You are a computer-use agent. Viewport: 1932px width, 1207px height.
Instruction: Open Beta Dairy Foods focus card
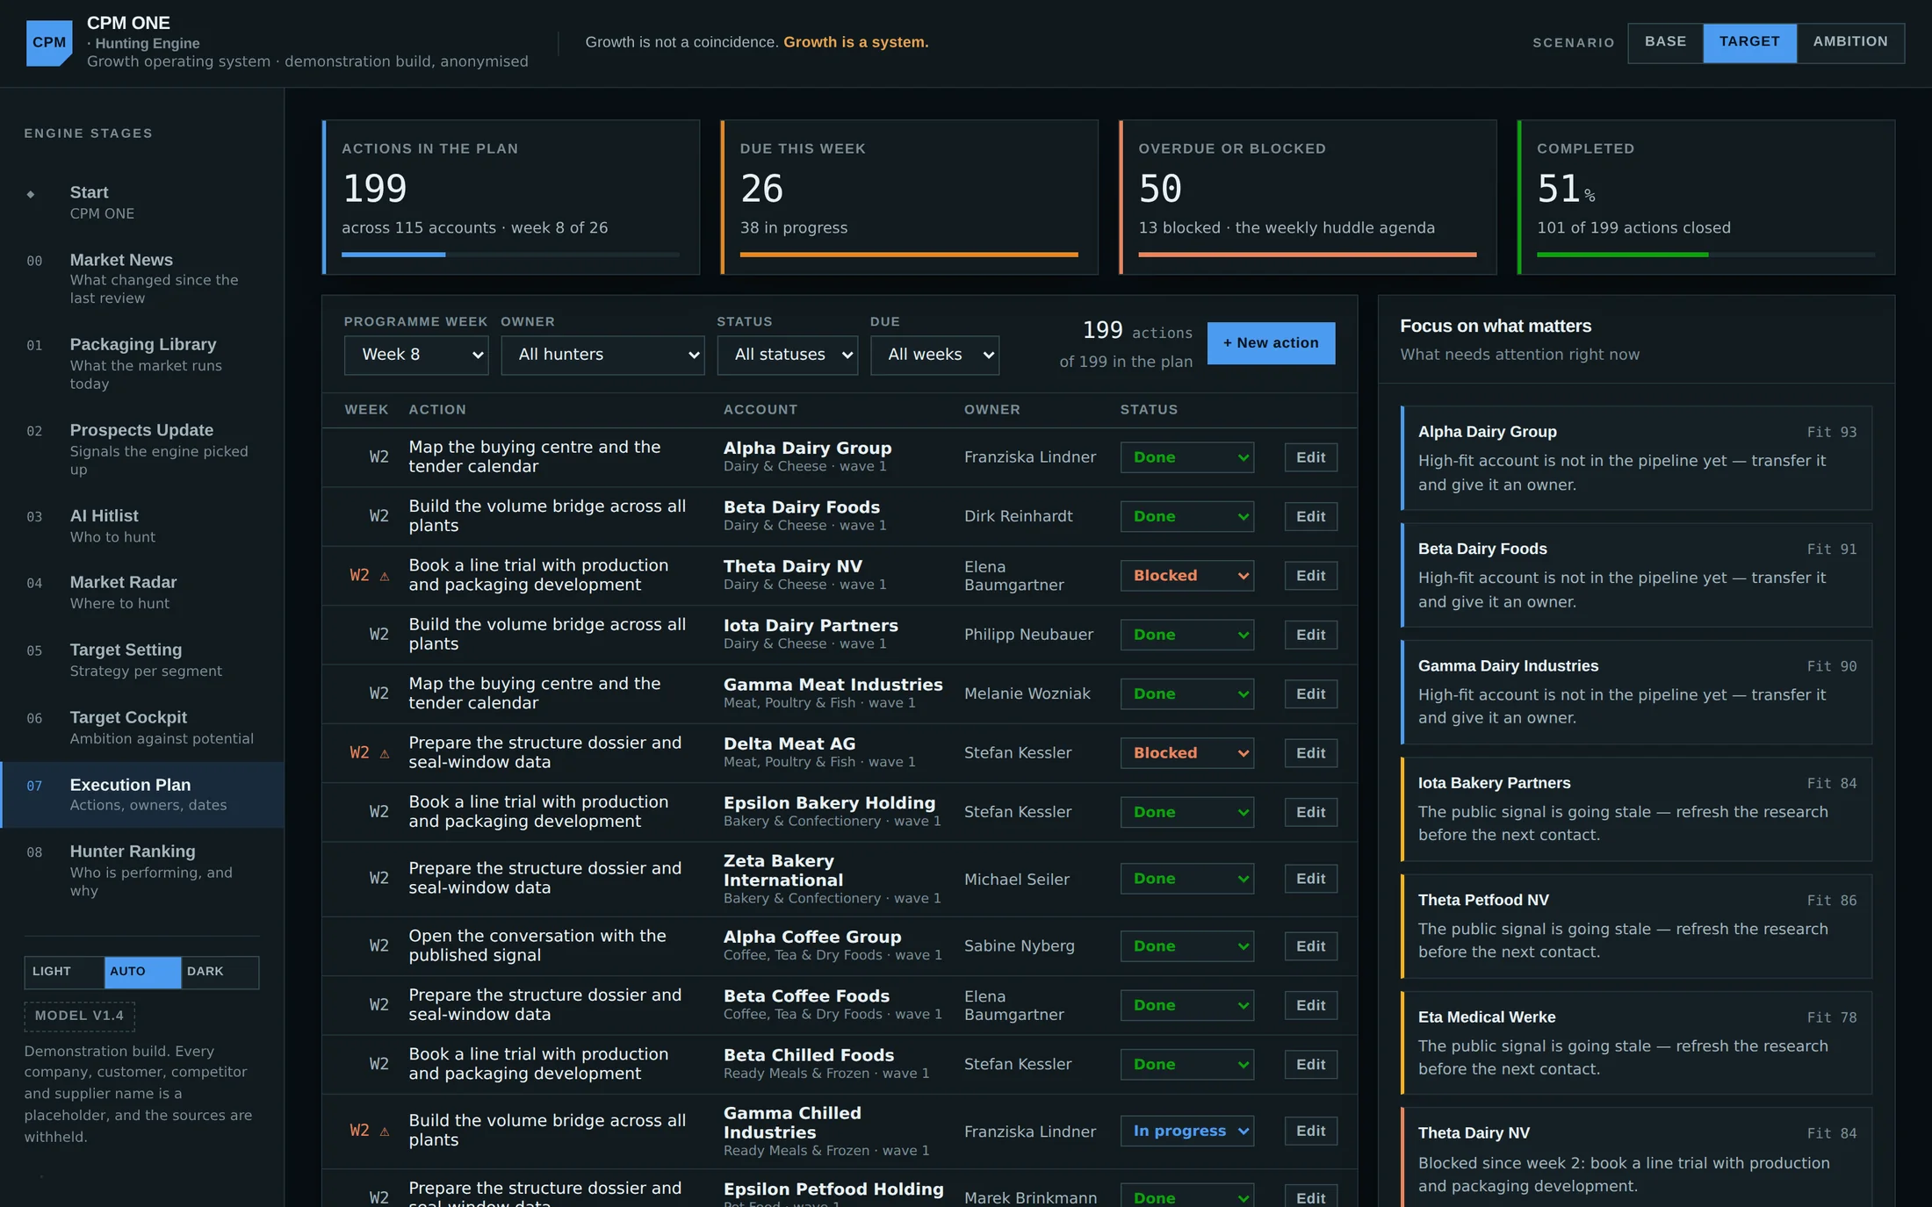click(1636, 575)
